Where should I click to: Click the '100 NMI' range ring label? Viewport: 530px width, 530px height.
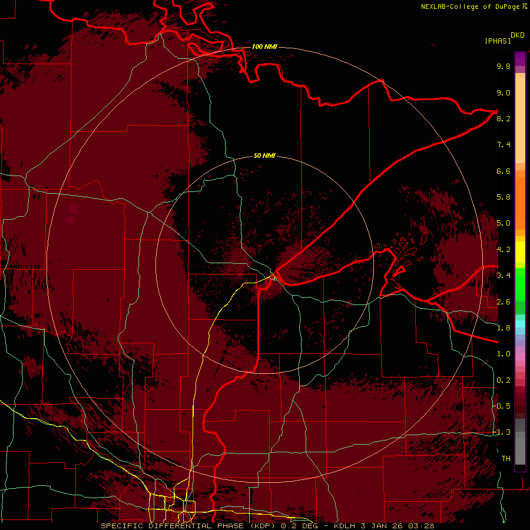point(264,47)
